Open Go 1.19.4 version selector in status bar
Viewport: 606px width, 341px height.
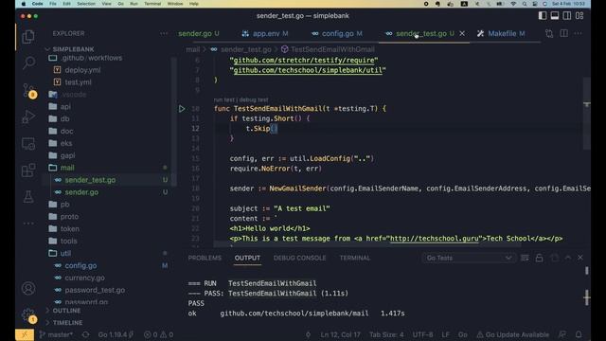pos(116,334)
